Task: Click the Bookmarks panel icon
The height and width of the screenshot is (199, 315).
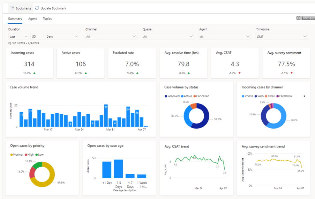Action: [x=12, y=8]
